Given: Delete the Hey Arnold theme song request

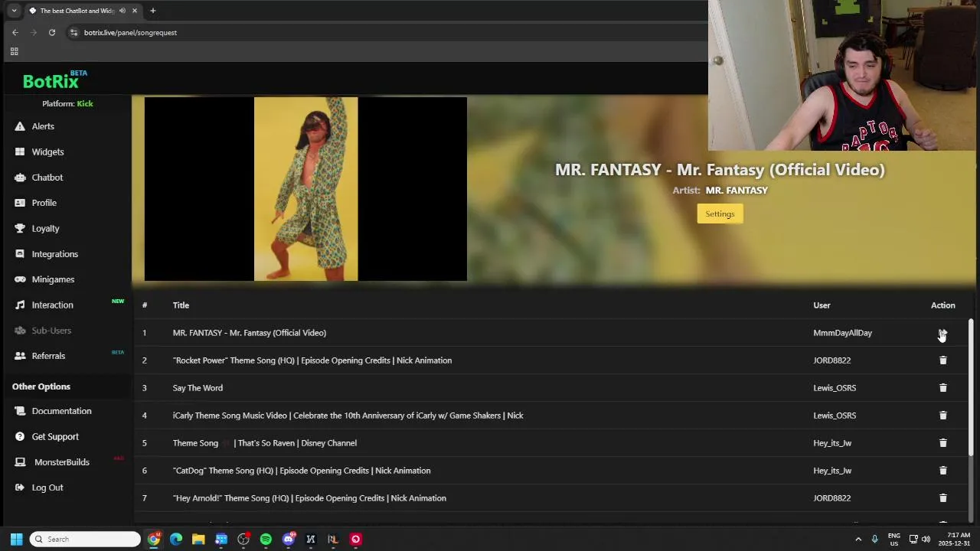Looking at the screenshot, I should (x=942, y=498).
